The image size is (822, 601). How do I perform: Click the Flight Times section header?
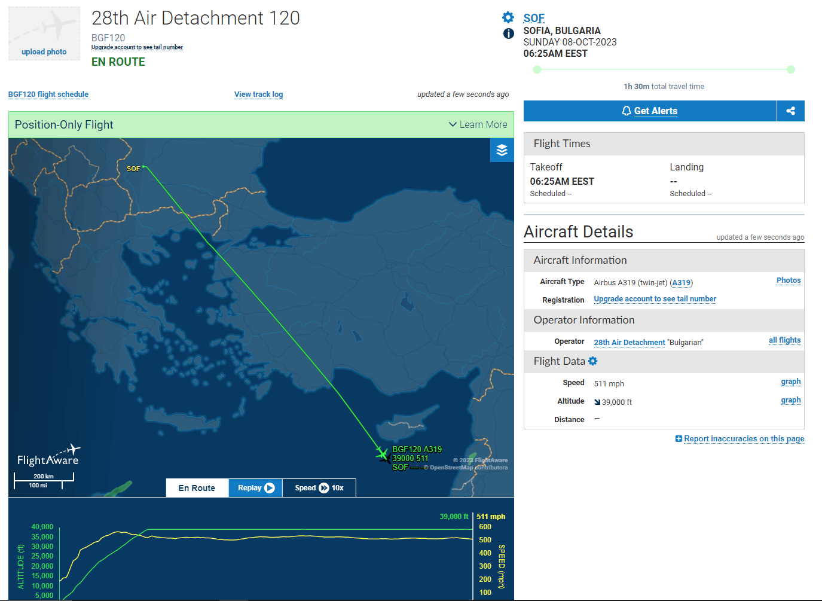664,144
